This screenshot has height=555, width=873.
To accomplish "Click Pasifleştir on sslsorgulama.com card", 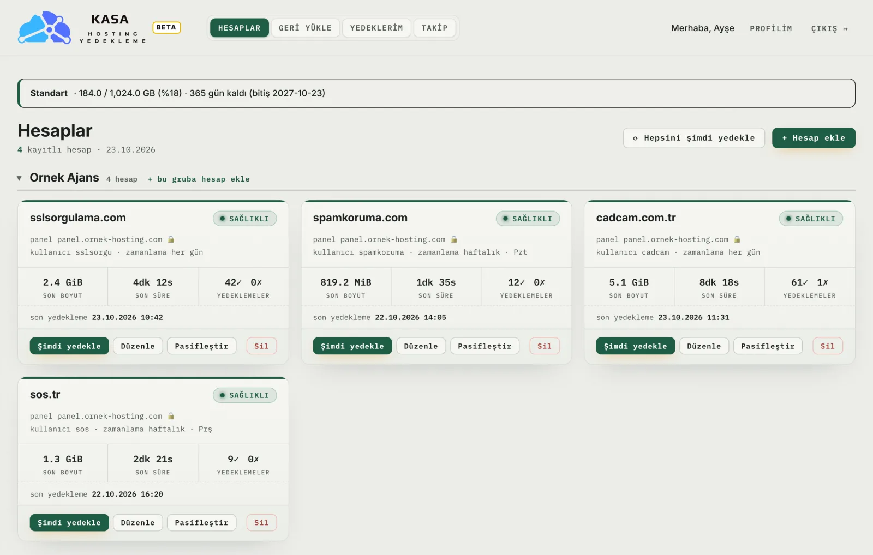I will pyautogui.click(x=201, y=346).
